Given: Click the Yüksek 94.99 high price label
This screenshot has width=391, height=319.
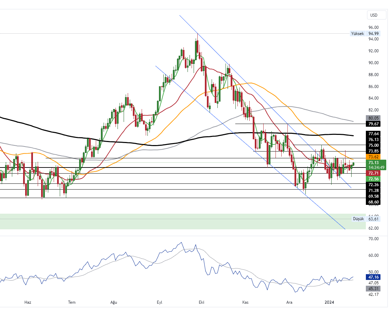Looking at the screenshot, I should 365,34.
